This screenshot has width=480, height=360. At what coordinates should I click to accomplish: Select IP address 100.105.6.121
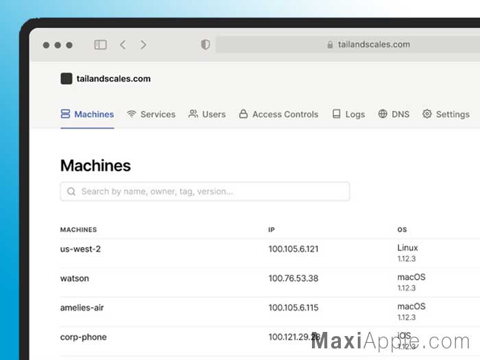tap(293, 249)
